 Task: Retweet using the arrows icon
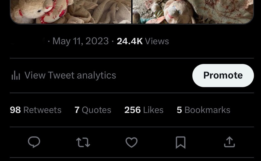[83, 142]
